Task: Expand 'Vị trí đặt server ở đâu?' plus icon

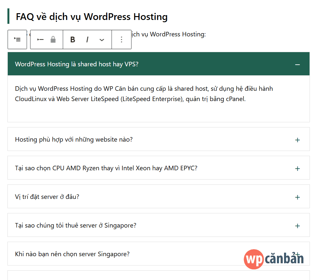Action: pyautogui.click(x=298, y=197)
